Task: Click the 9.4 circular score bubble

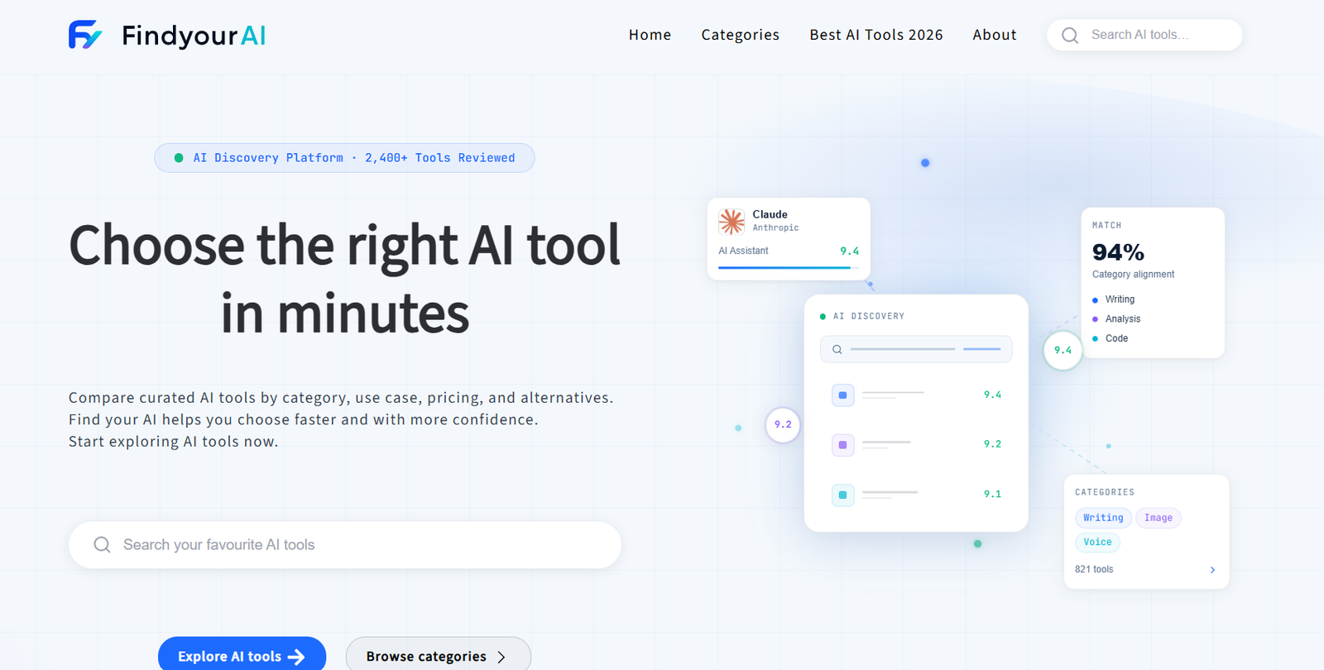Action: click(x=1063, y=351)
